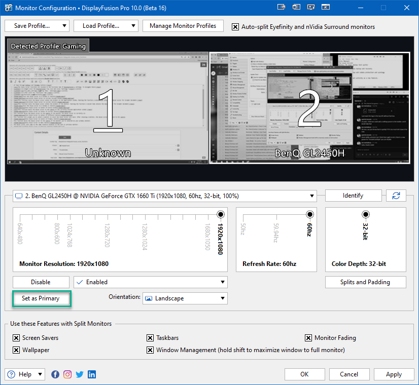Click the 50hz refresh rate tick label
Screen dimensions: 419x385
[243, 229]
